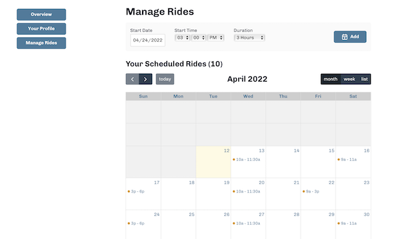The height and width of the screenshot is (239, 414).
Task: Open the April 22 ride 9a - 3p
Action: (311, 191)
